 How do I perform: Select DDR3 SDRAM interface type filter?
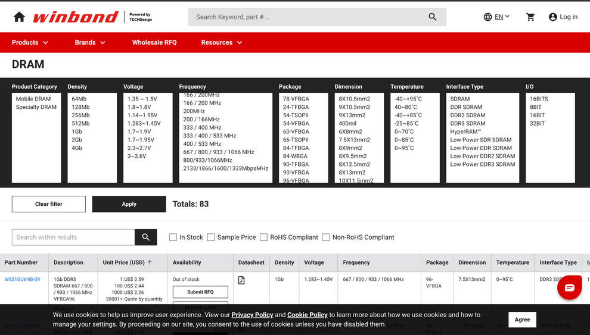tap(468, 124)
